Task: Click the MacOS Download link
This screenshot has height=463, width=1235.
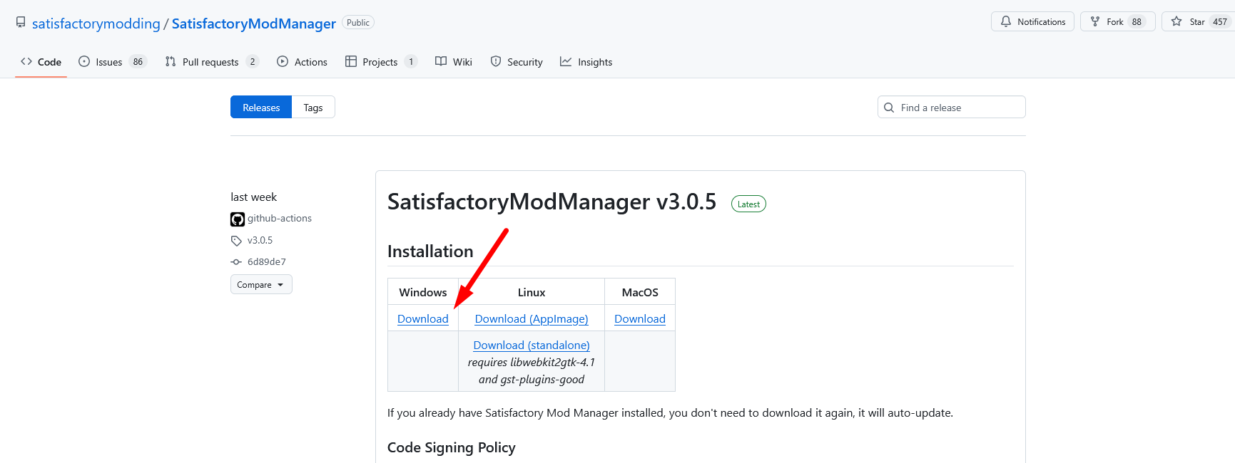Action: (x=639, y=319)
